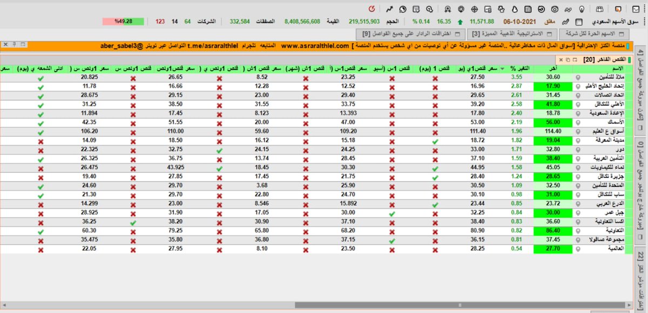Screen dimensions: 648x313
Task: Click the calendar icon beside مغلق status
Action: coord(578,22)
